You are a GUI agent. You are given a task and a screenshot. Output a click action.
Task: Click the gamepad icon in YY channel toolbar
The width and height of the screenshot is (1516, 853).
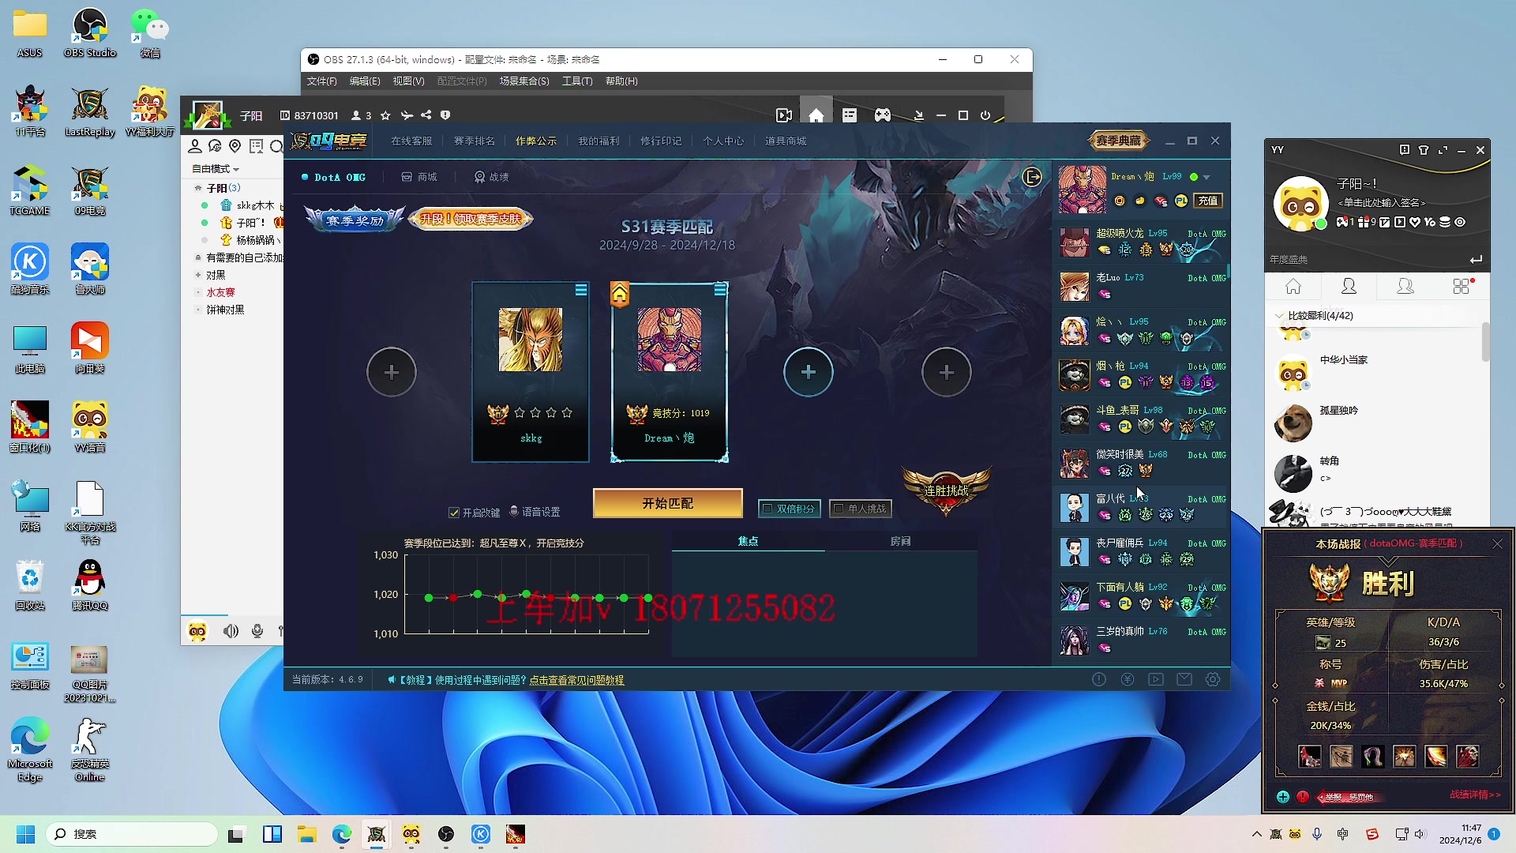click(x=883, y=115)
